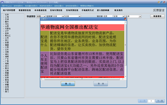Viewport: 167px width, 105px height.
Task: Open the 发布综合信息(C) menu
Action: pos(72,6)
